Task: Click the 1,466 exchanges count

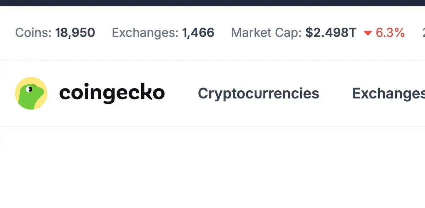Action: pyautogui.click(x=198, y=33)
